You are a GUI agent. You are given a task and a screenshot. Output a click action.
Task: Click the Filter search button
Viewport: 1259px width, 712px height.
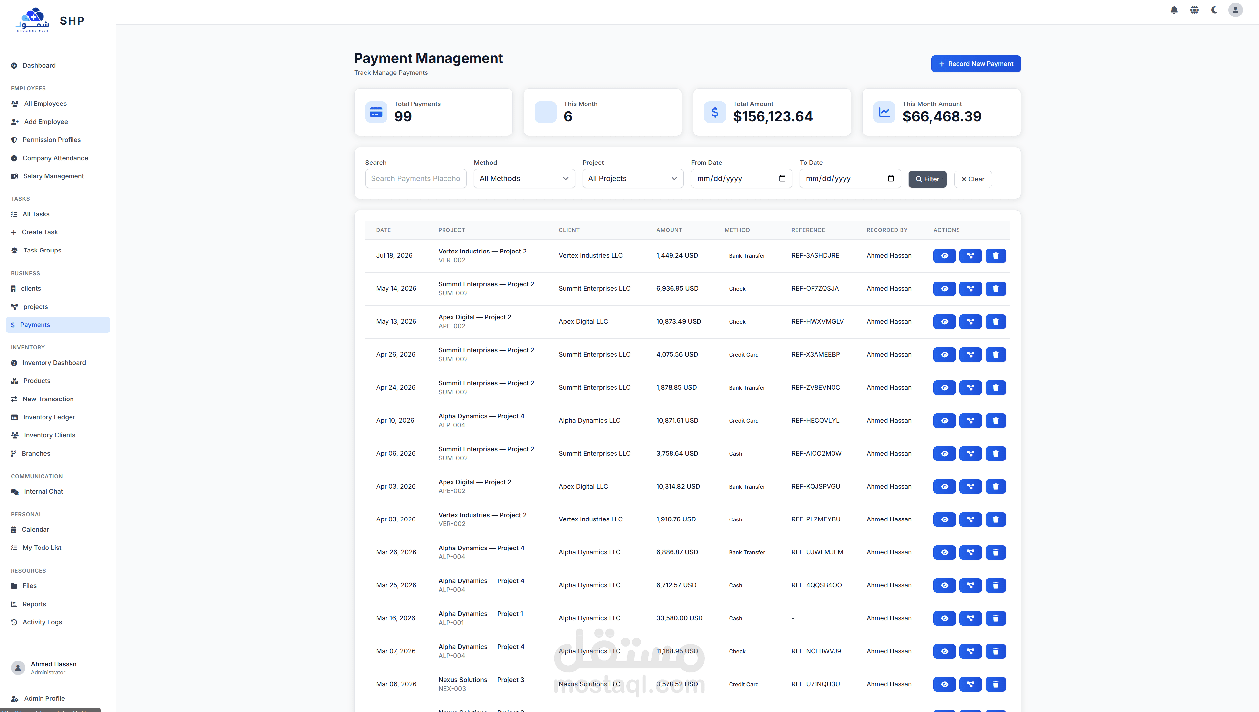coord(927,179)
